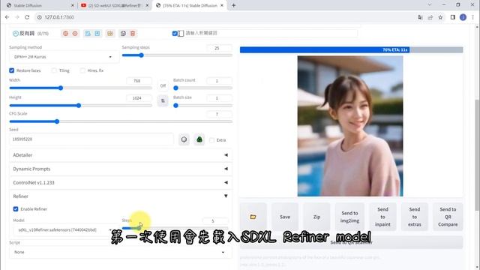Switch to the YouTube SD webUI tab
The height and width of the screenshot is (270, 480).
pos(115,5)
